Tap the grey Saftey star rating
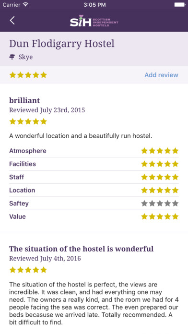Viewport: 188px width, 334px height. coord(160,203)
